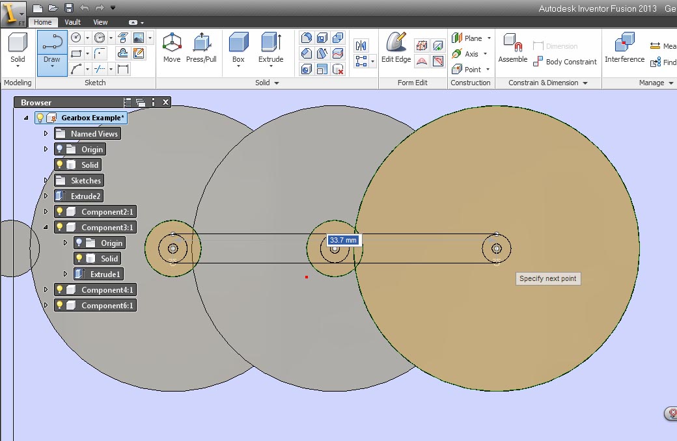This screenshot has width=677, height=441.
Task: Click the Save icon in quick access toolbar
Action: point(69,8)
